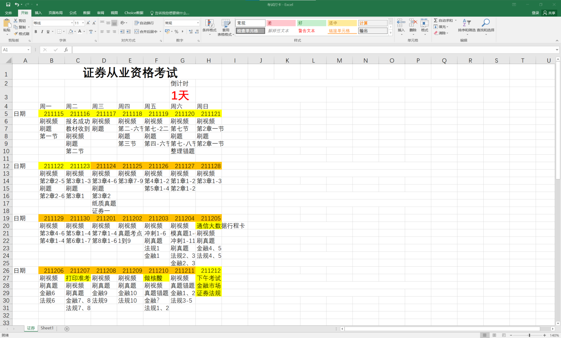Click the zoom slider handle in status bar
The width and height of the screenshot is (561, 338).
click(529, 335)
